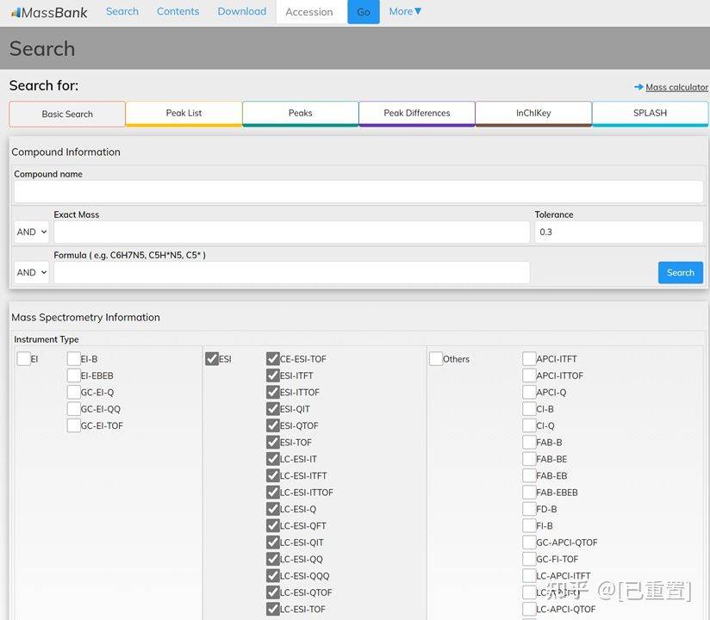Switch to the Peaks tab
Viewport: 710px width, 620px height.
[301, 113]
